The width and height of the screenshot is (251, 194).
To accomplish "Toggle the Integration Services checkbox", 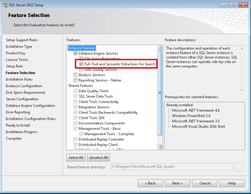I will pyautogui.click(x=75, y=107).
